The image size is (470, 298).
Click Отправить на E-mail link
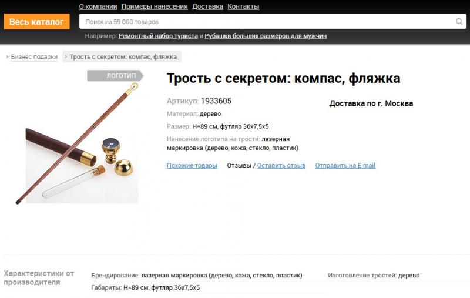[x=345, y=166]
